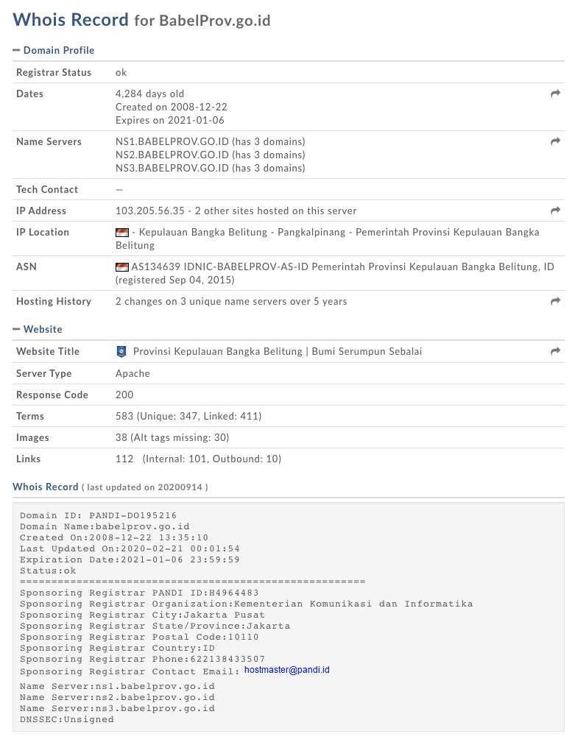Viewport: 586px width, 756px height.
Task: Click the share arrow in the IP Address row
Action: [555, 211]
